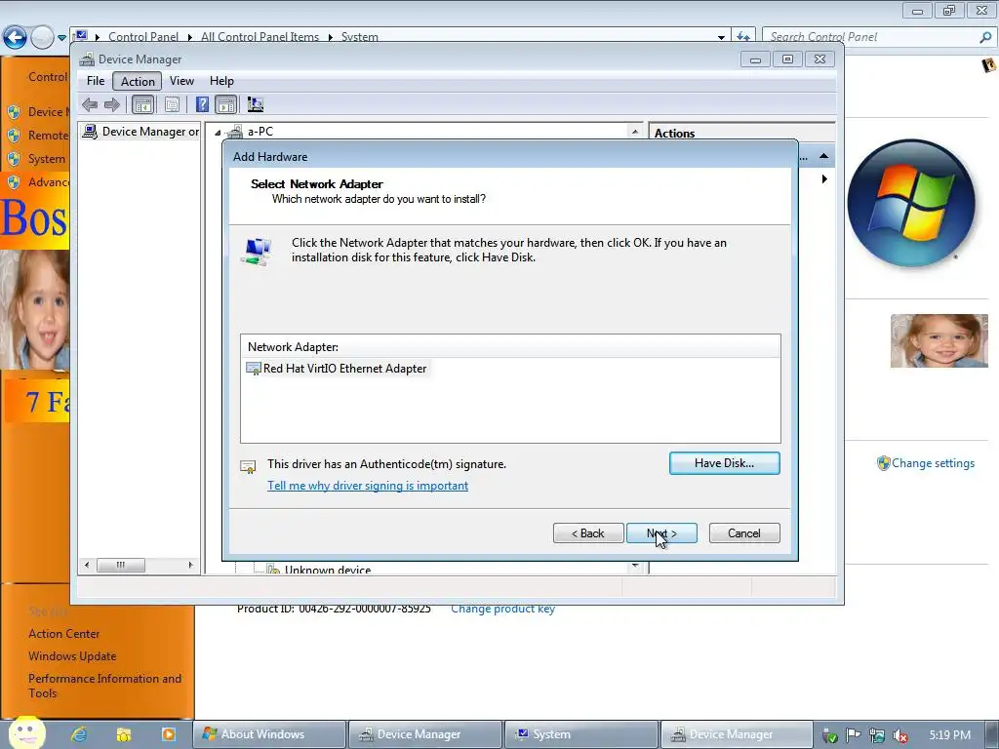The width and height of the screenshot is (999, 749).
Task: Click the Properties toolbar icon
Action: (x=172, y=104)
